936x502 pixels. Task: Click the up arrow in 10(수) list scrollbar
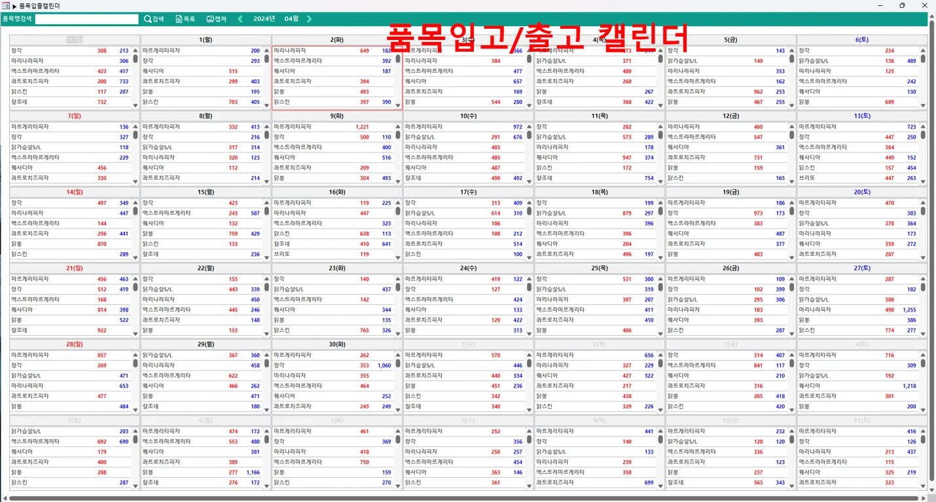coord(530,126)
